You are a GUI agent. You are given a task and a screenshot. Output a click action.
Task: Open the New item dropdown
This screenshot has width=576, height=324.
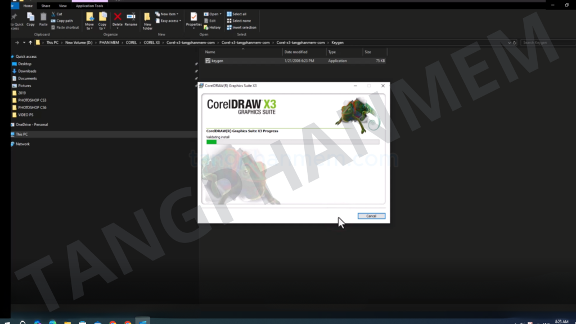pos(169,14)
